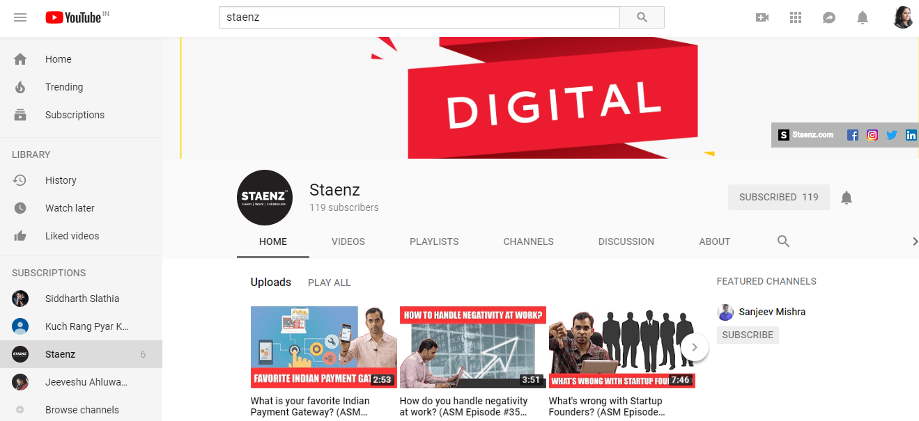Open Watch later list
Image resolution: width=919 pixels, height=421 pixels.
click(81, 208)
